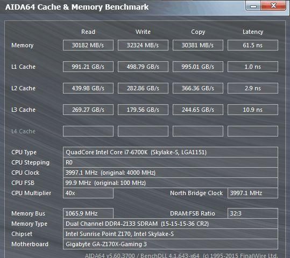
Task: Select the North Bridge Clock value
Action: [253, 193]
